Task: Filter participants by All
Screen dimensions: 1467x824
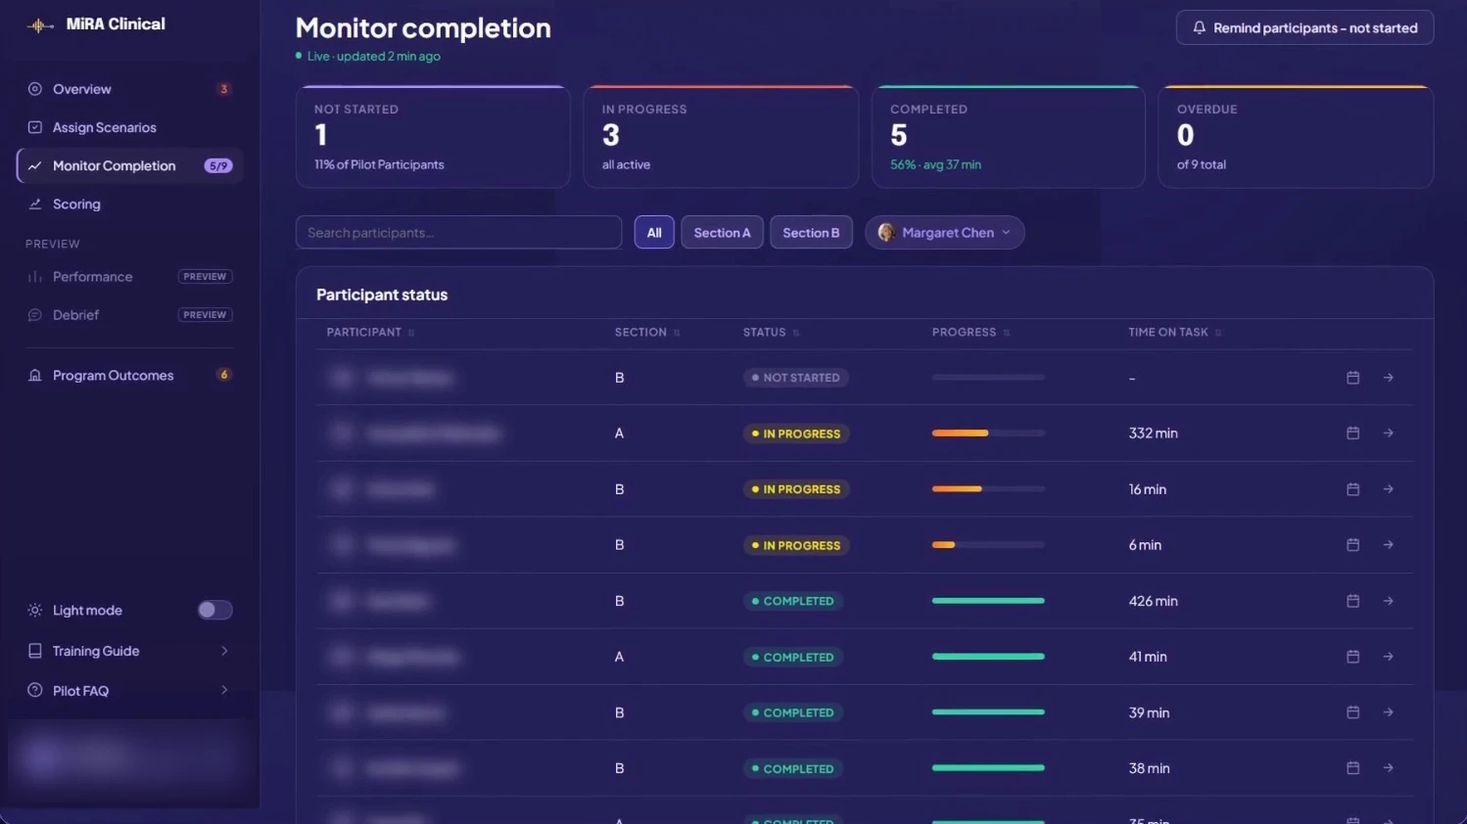Action: tap(654, 232)
